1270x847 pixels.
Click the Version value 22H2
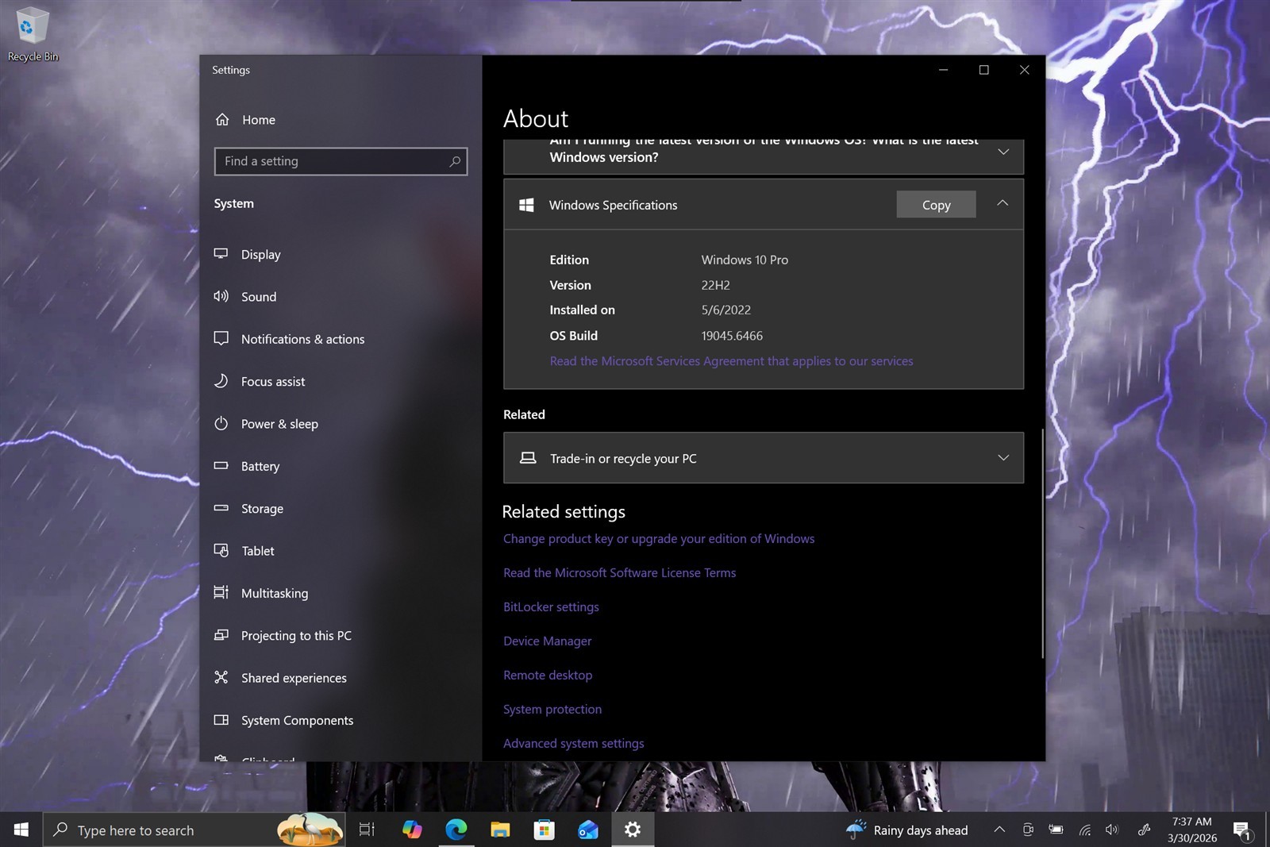[715, 285]
